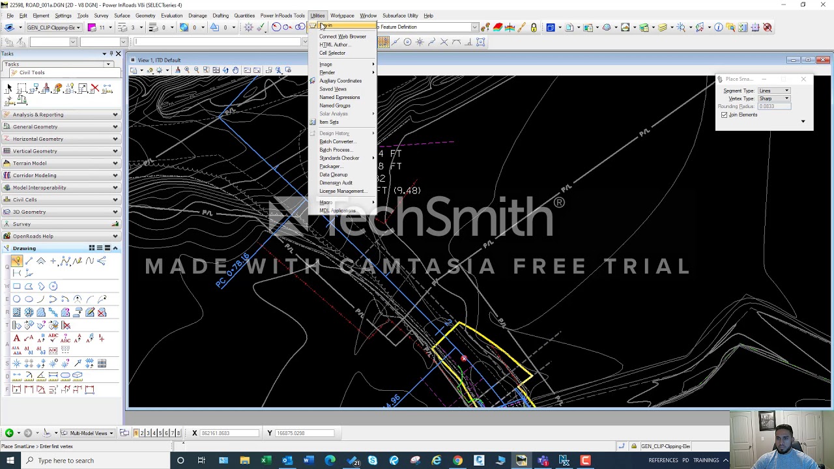The image size is (834, 469).
Task: Open the Macro submenu
Action: tap(343, 203)
